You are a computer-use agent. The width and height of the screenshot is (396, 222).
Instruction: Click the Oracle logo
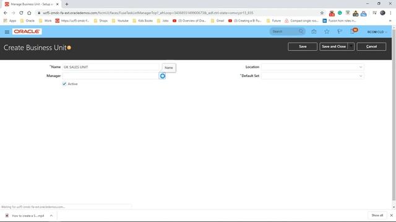click(x=27, y=31)
